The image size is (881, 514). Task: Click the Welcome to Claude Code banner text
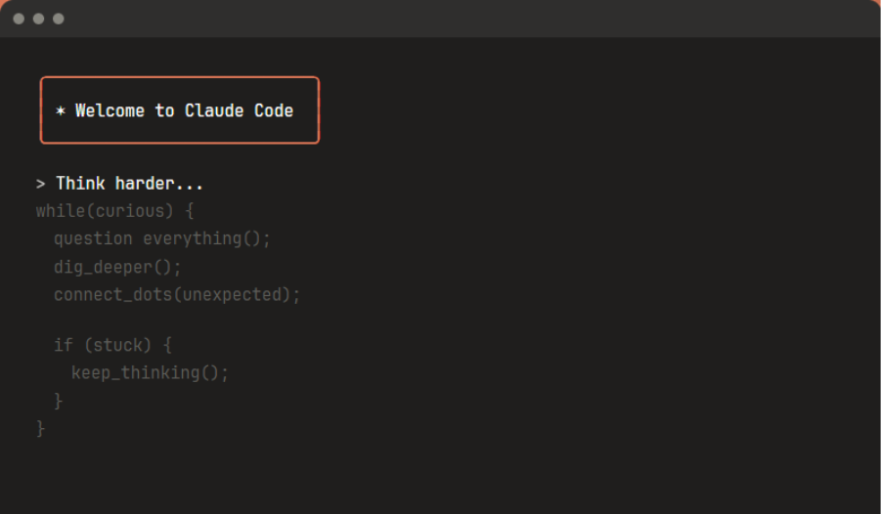coord(184,110)
